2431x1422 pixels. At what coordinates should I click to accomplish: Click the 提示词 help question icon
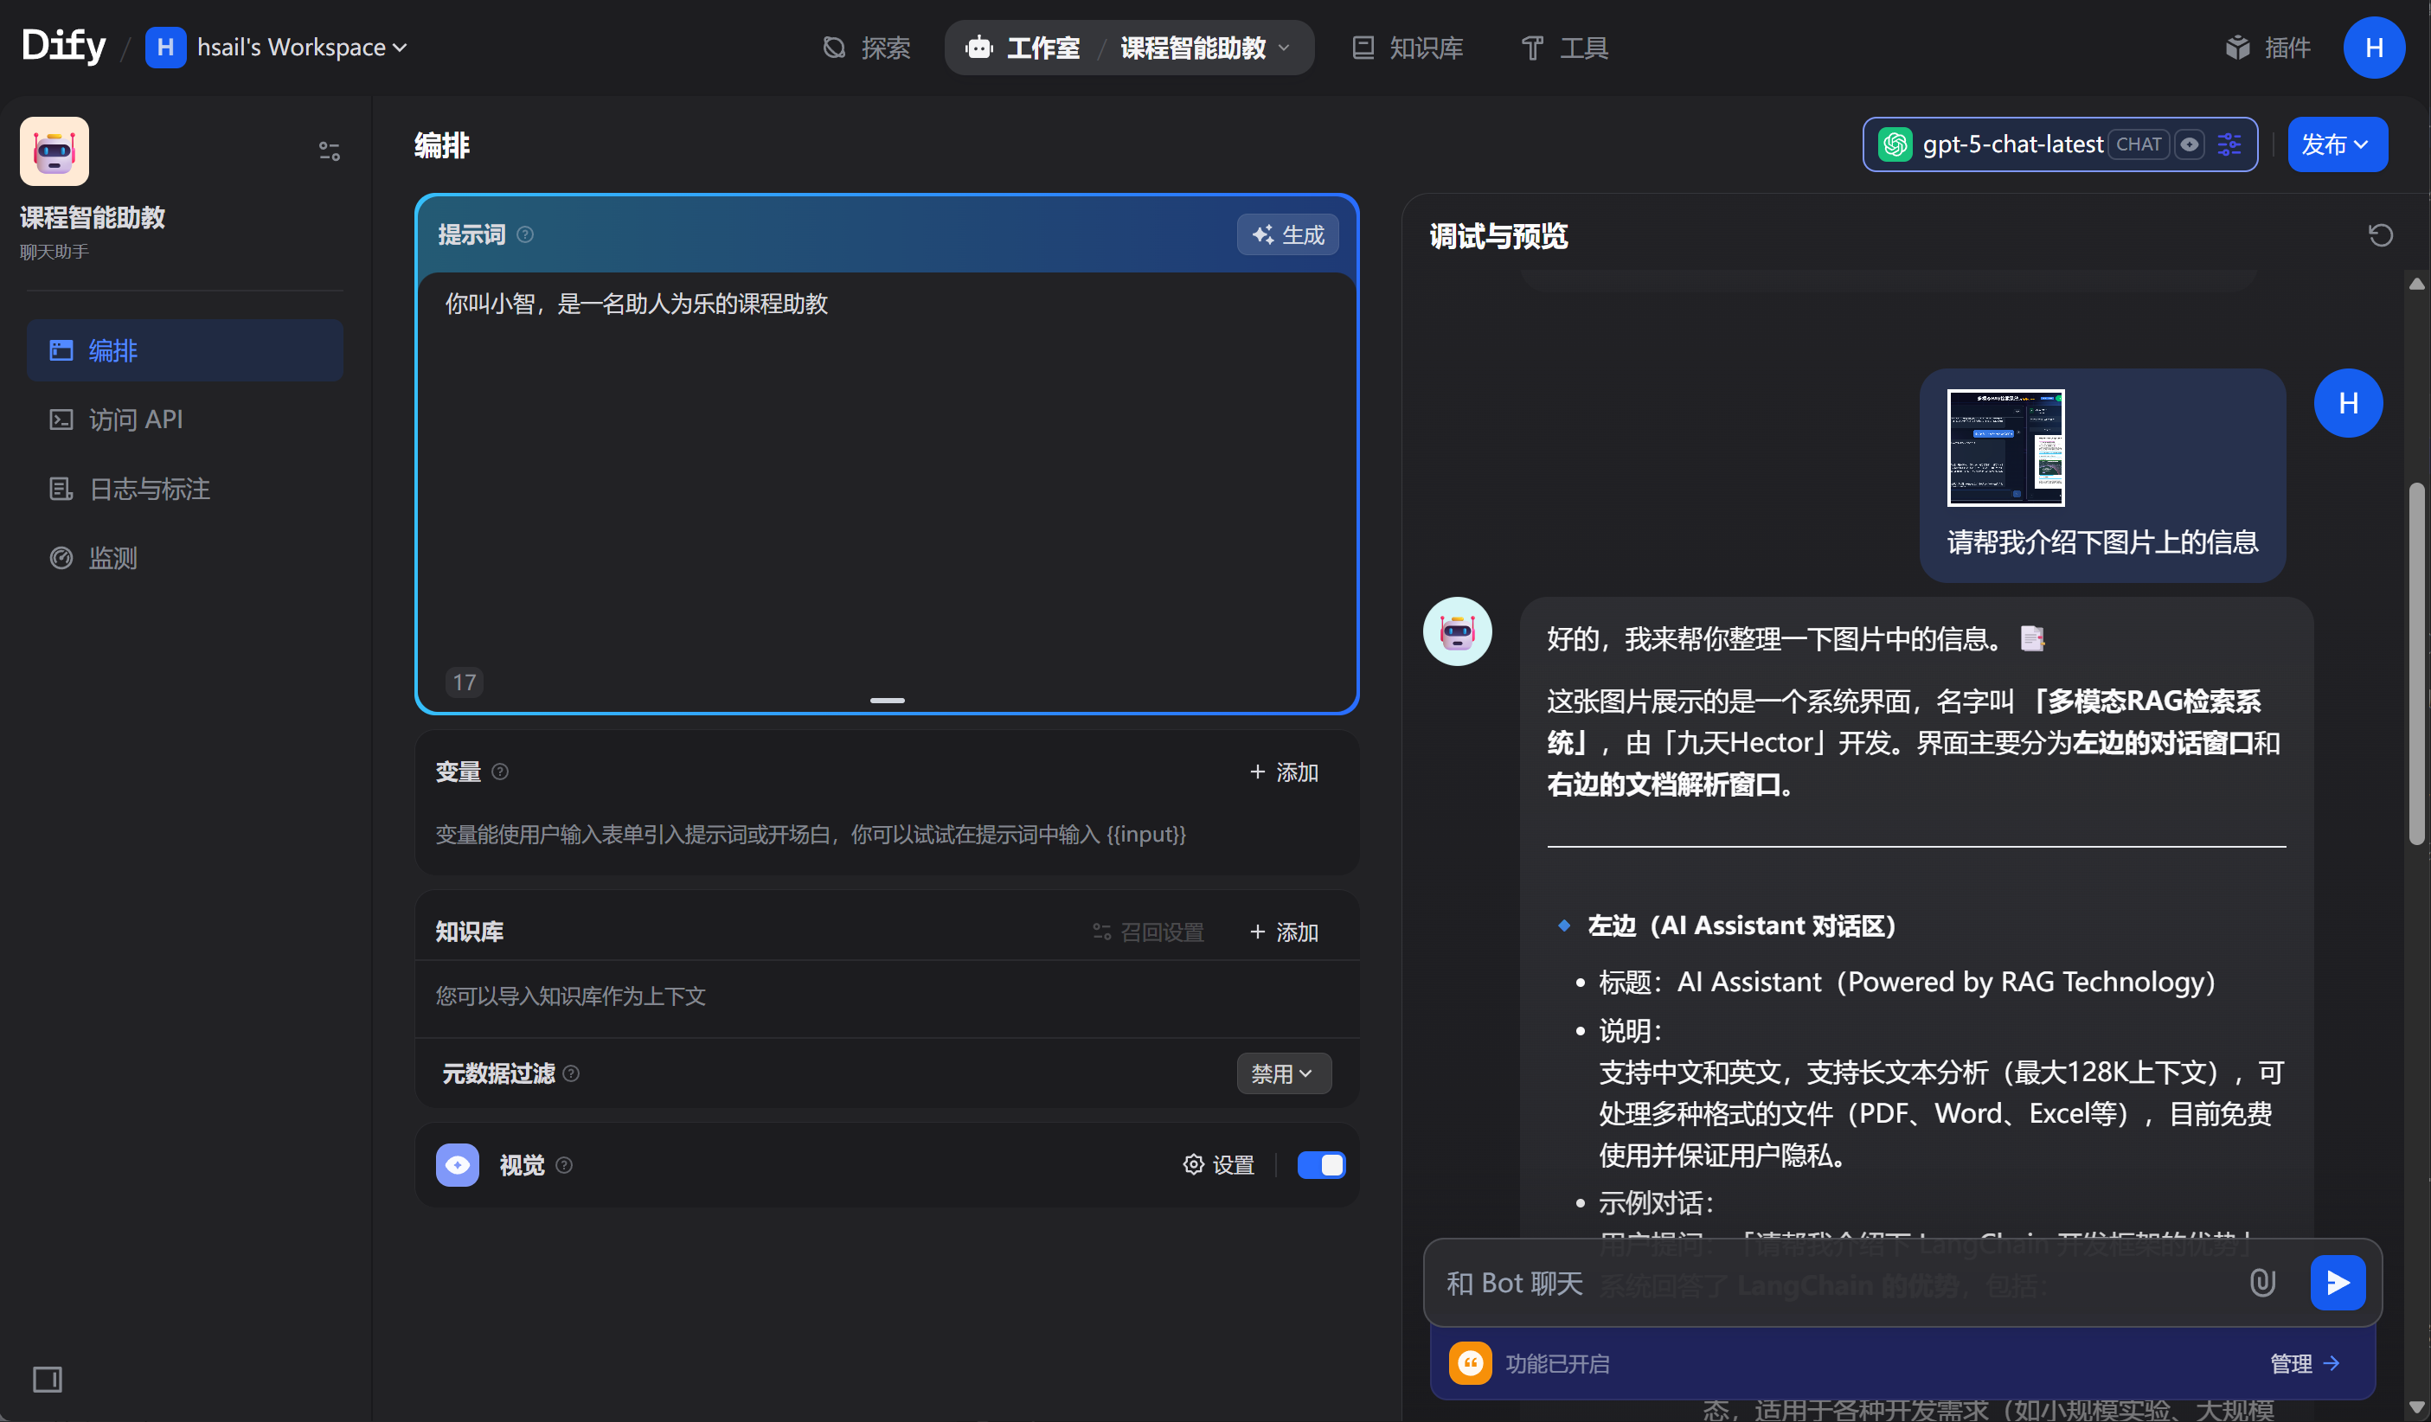tap(525, 234)
